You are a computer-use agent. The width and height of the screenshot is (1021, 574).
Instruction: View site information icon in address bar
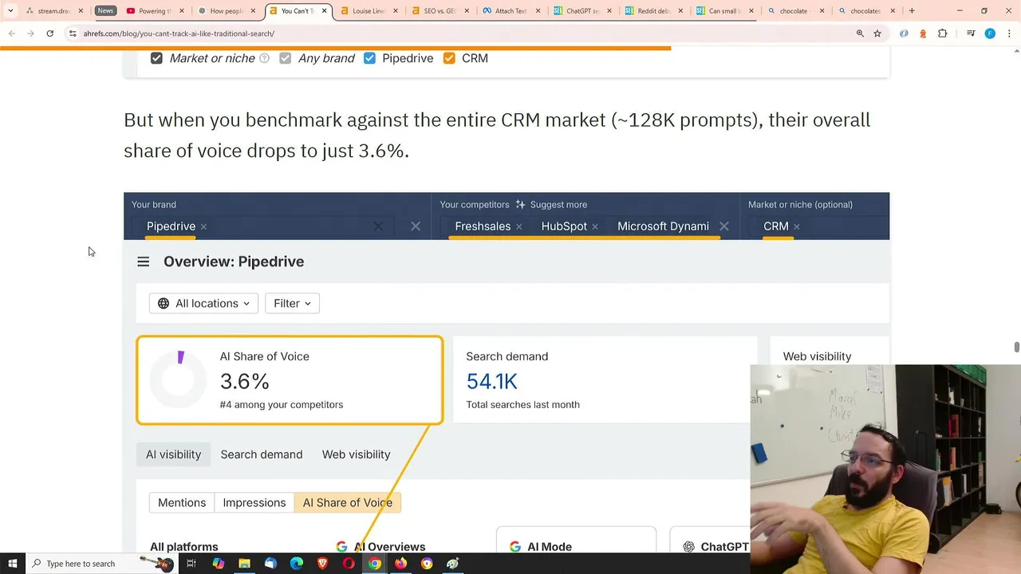[73, 33]
